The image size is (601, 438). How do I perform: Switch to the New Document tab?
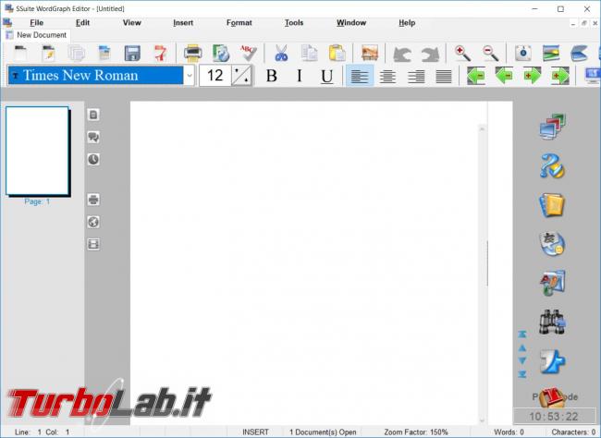[x=36, y=35]
